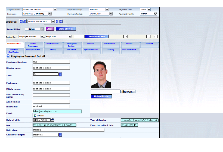
Task: Open date of birth calendar picker
Action: [x=53, y=120]
